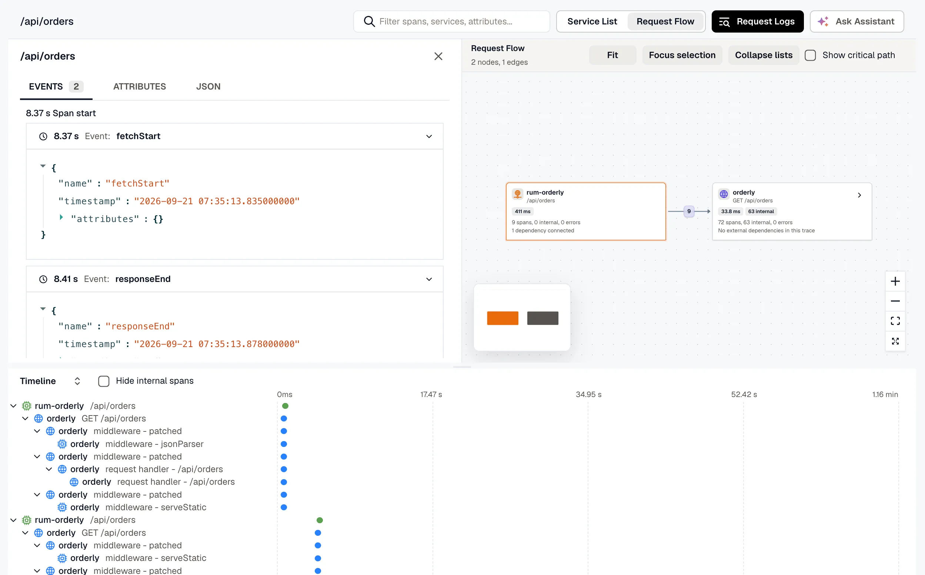Click the gray rectangle in the minimap

542,318
